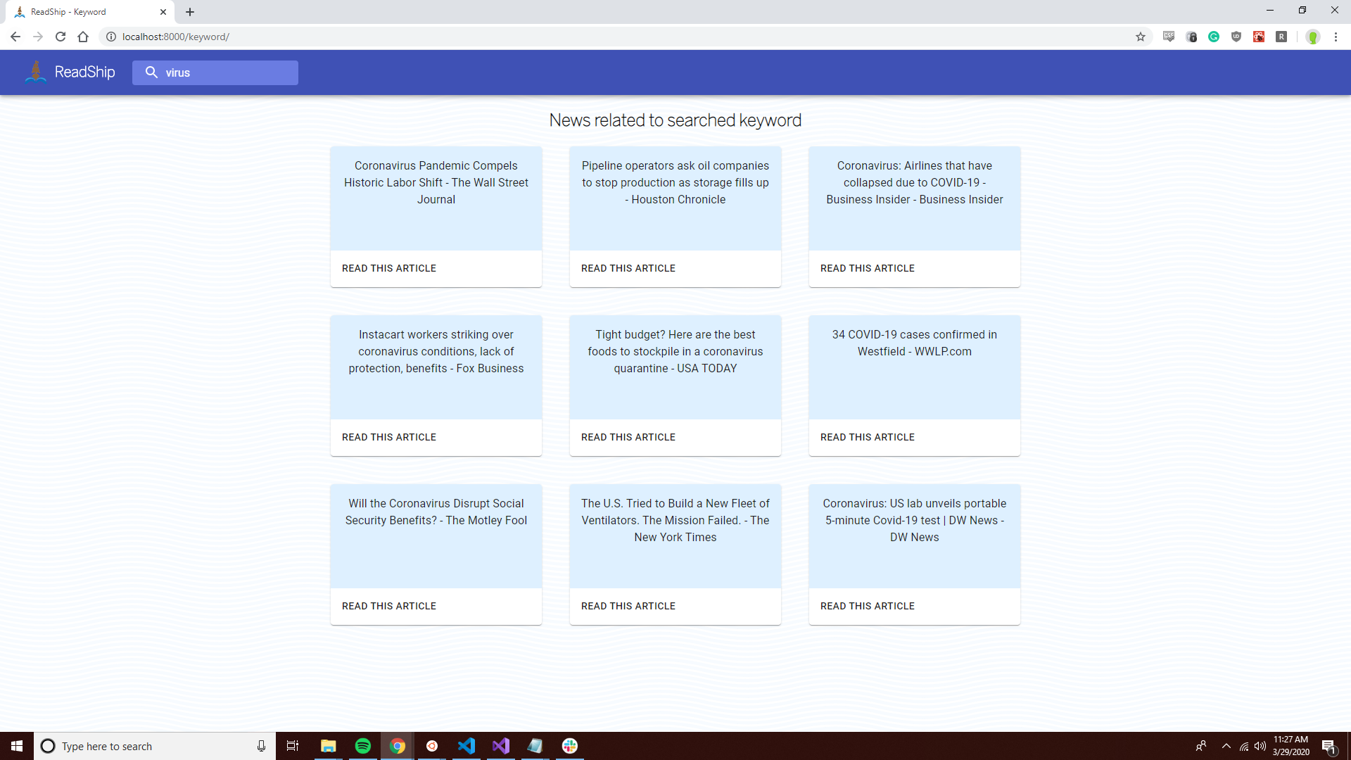Select the ReadShip - Keyword tab
The width and height of the screenshot is (1351, 760).
click(x=84, y=12)
